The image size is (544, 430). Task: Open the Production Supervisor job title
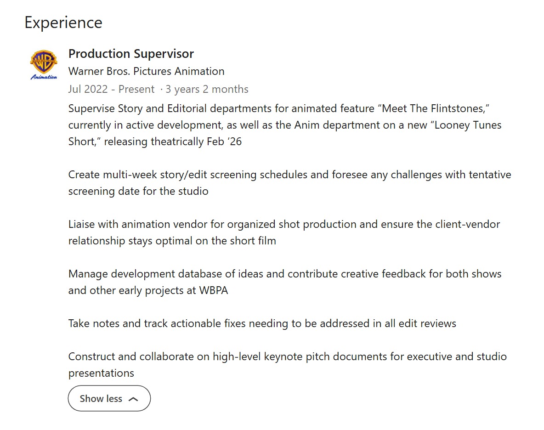pos(131,54)
